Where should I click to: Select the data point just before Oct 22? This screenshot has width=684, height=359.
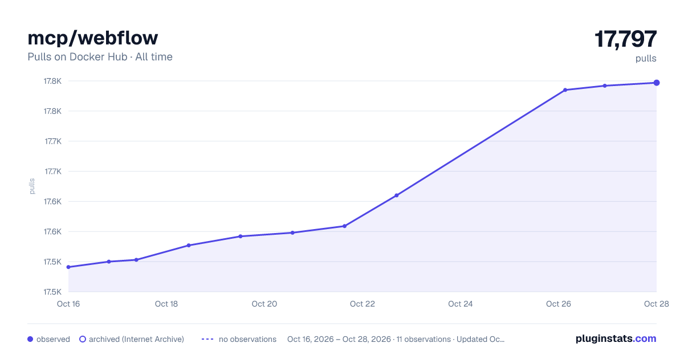point(344,226)
